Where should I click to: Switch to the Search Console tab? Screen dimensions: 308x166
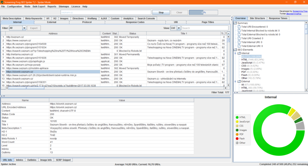pyautogui.click(x=146, y=18)
